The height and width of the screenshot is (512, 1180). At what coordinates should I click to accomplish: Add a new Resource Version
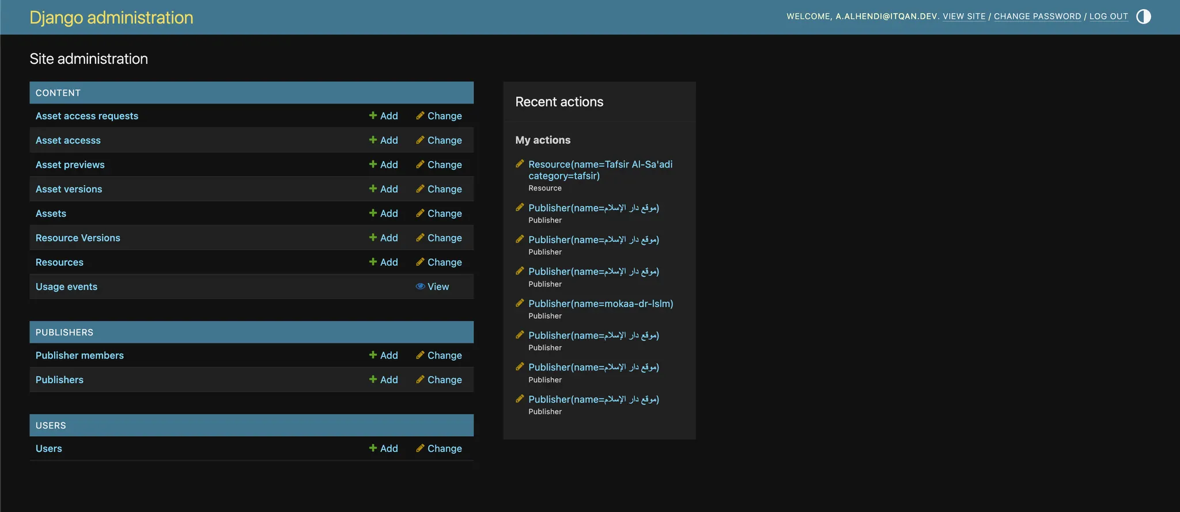pyautogui.click(x=384, y=238)
